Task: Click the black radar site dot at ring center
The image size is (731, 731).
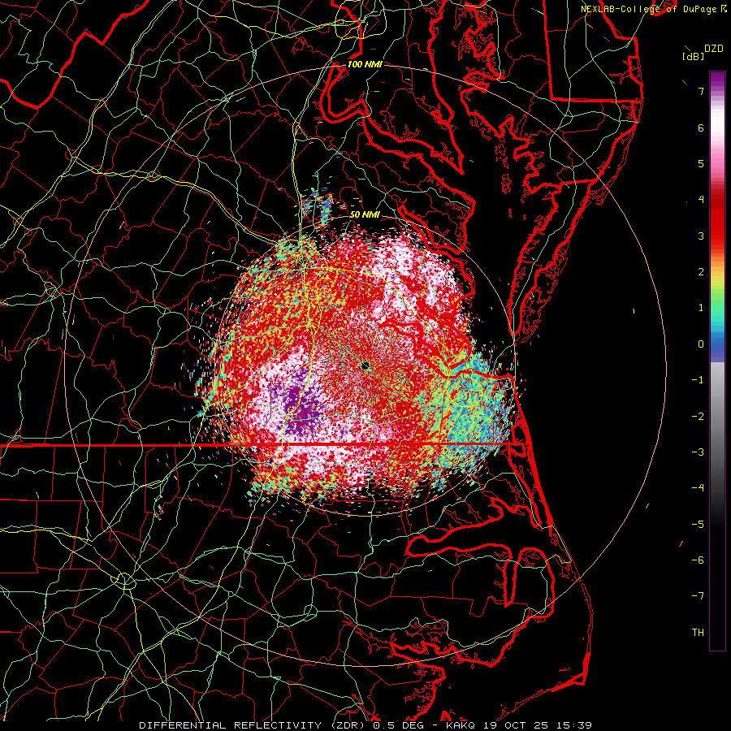Action: pos(365,366)
